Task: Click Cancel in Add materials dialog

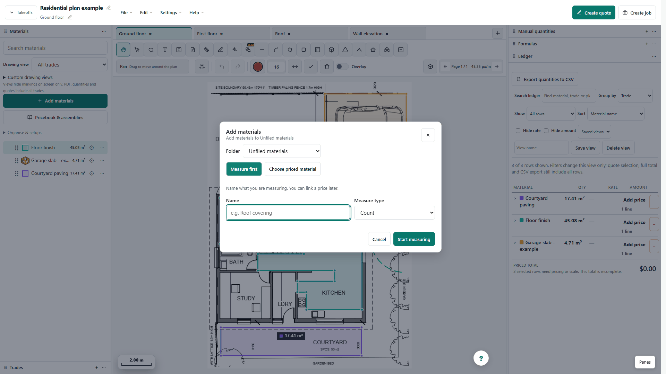Action: tap(379, 239)
